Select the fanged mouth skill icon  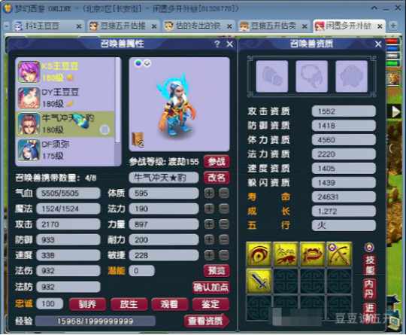click(313, 254)
